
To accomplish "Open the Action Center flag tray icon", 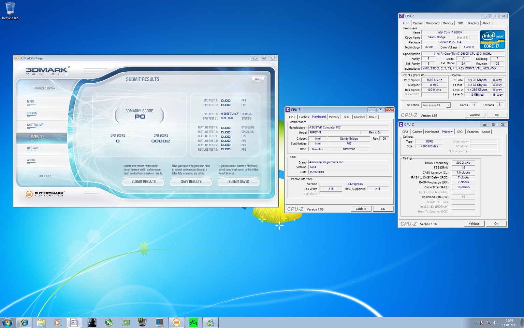I will tap(482, 323).
